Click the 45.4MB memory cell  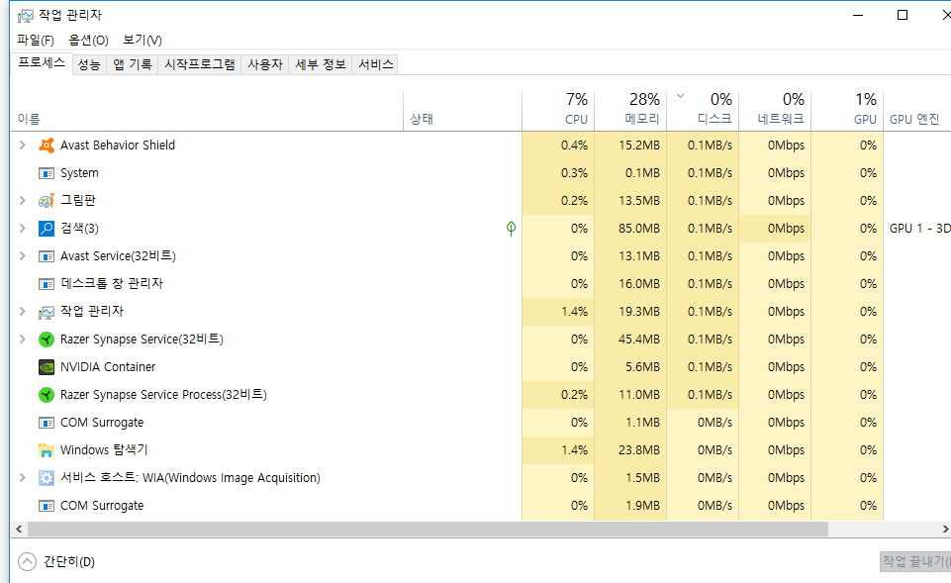pyautogui.click(x=630, y=340)
